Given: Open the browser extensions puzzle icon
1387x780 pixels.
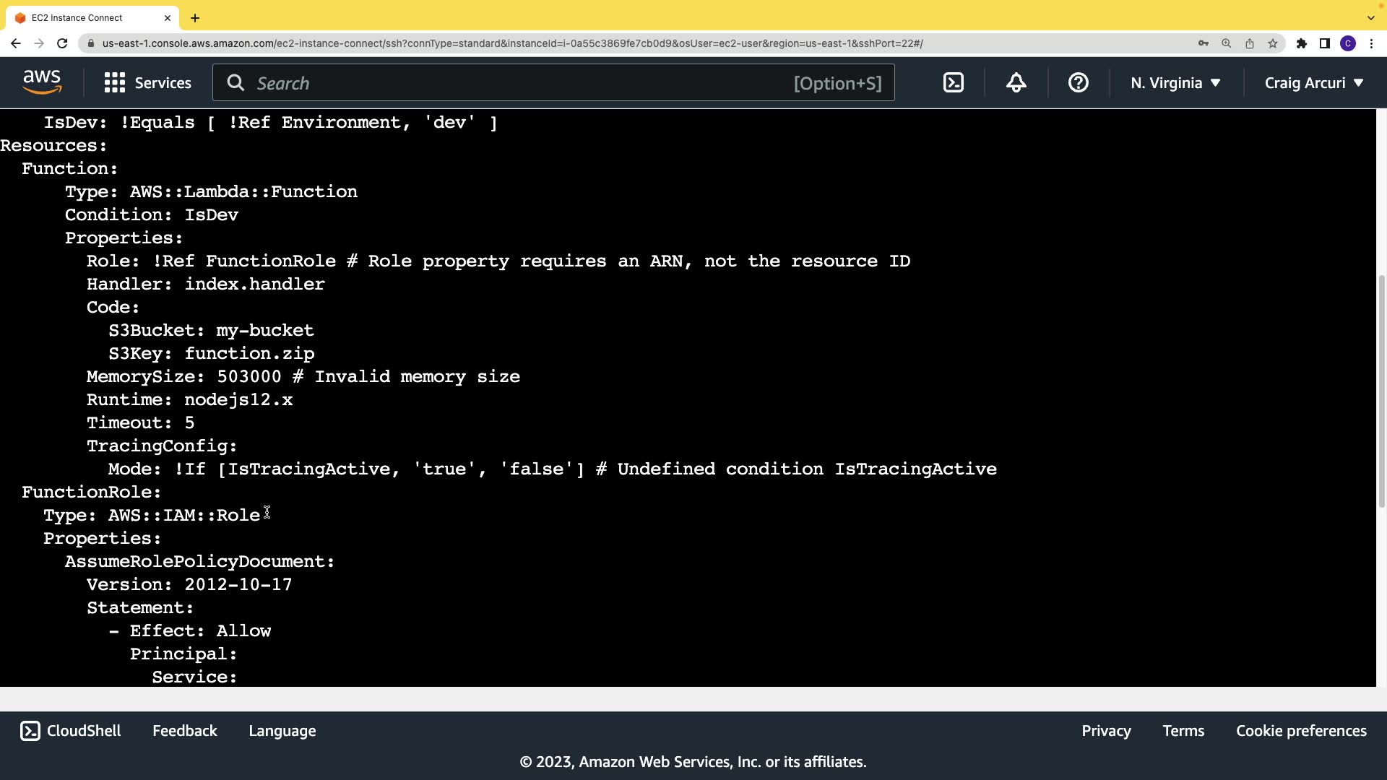Looking at the screenshot, I should [1301, 43].
